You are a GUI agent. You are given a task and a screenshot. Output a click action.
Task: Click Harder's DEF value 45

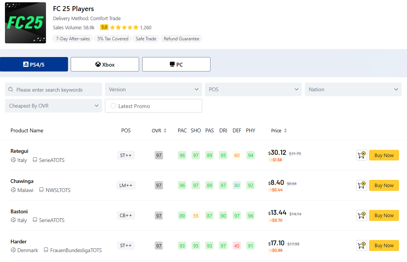pos(237,246)
